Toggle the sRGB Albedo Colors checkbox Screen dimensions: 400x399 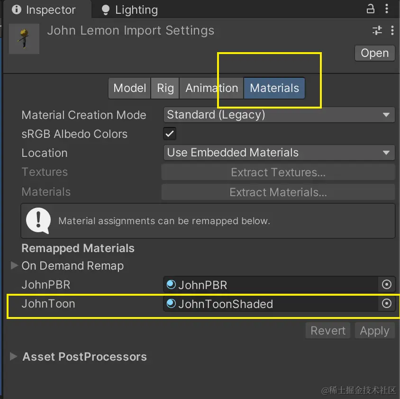coord(170,134)
